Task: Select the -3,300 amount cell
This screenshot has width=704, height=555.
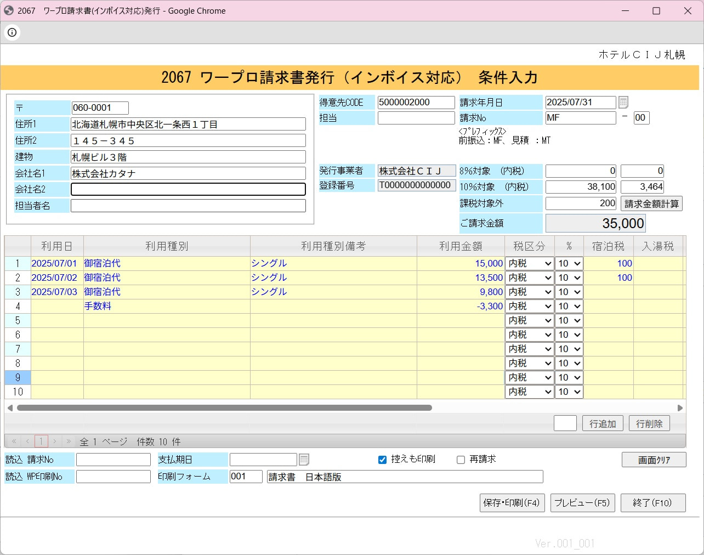Action: pos(461,306)
